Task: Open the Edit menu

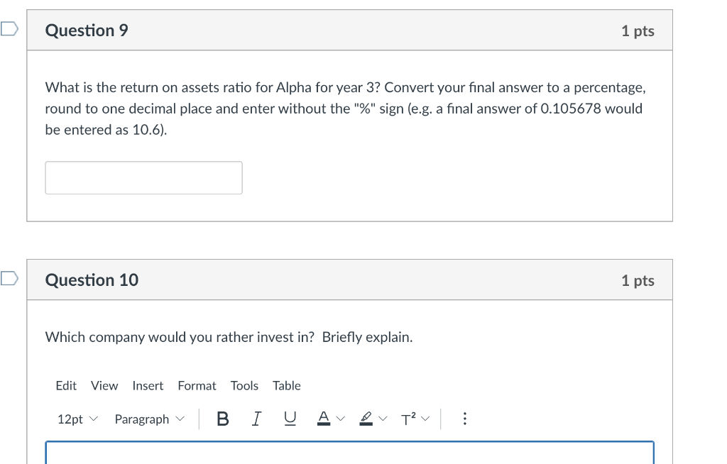Action: 66,385
